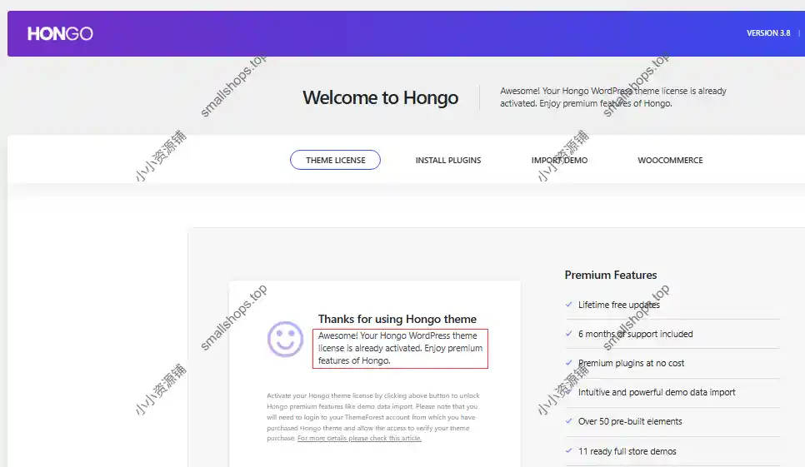Open the Theme License tab
The height and width of the screenshot is (467, 805).
[335, 160]
